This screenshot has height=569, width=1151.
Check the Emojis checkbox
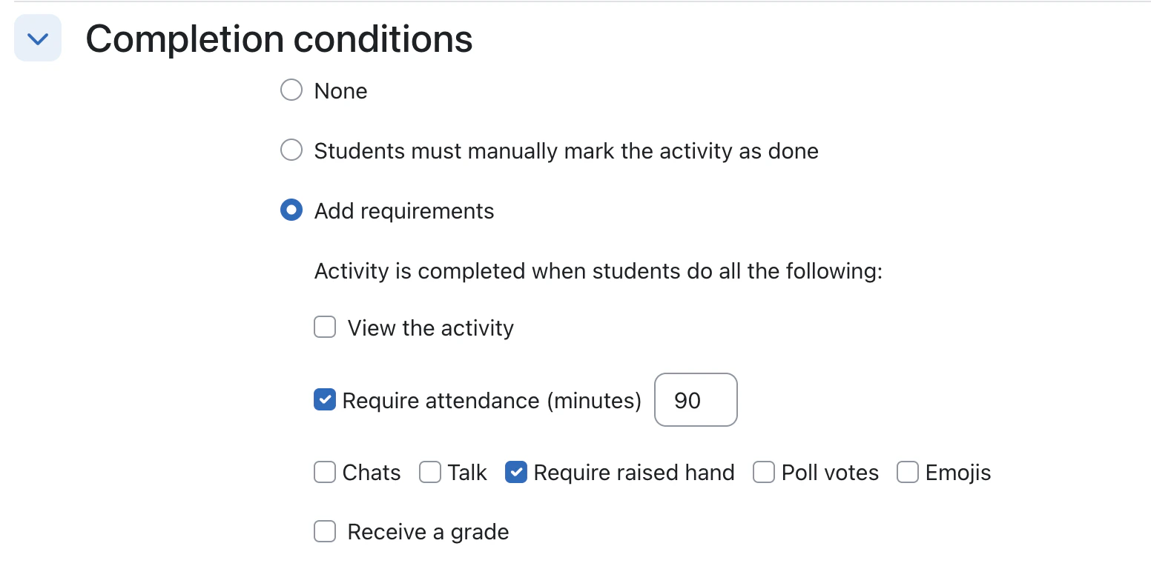click(907, 472)
